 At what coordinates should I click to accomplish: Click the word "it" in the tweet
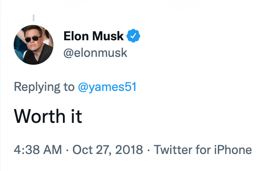[x=75, y=117]
